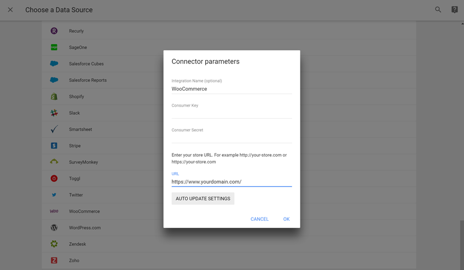
Task: Choose Zoho data source label
Action: click(74, 261)
